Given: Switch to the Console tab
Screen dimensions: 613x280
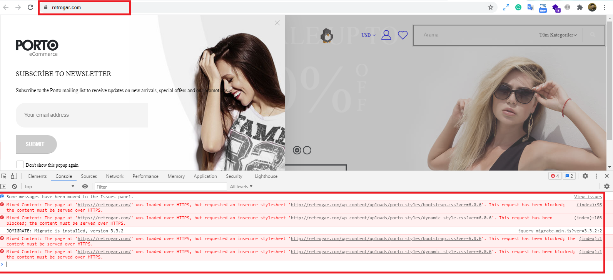Looking at the screenshot, I should pyautogui.click(x=64, y=176).
